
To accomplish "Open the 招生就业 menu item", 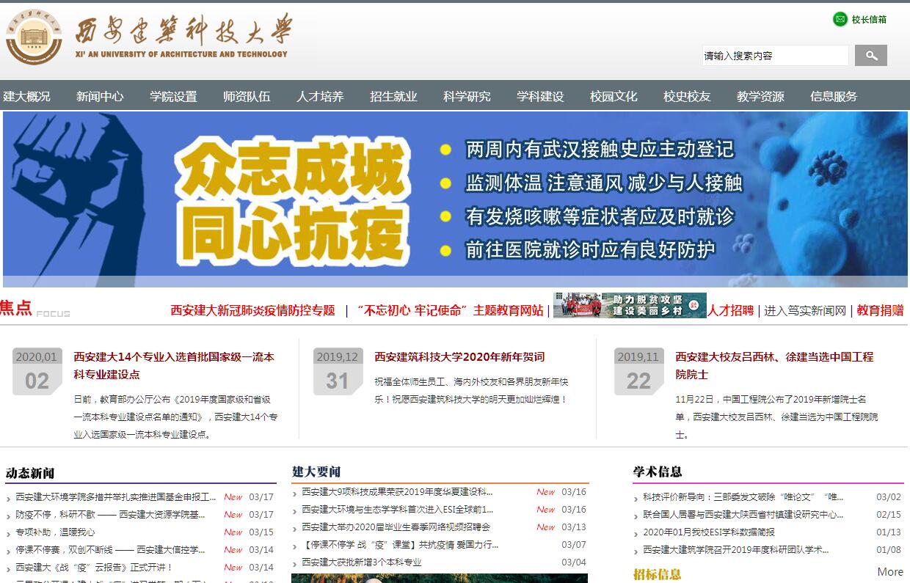I will pos(393,96).
